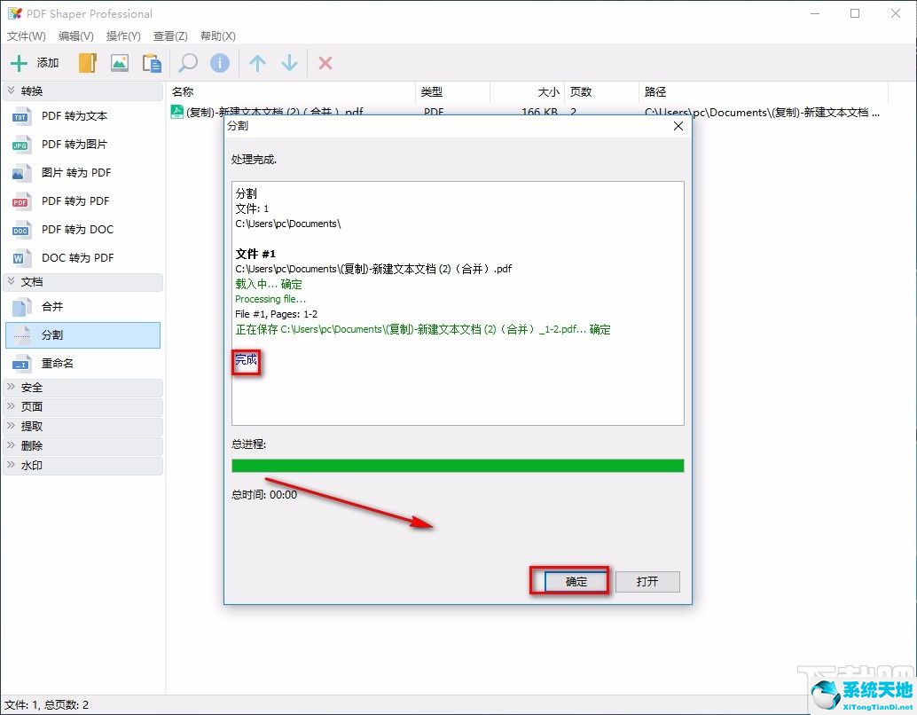
Task: Click the PDF file icon in list
Action: click(x=177, y=111)
